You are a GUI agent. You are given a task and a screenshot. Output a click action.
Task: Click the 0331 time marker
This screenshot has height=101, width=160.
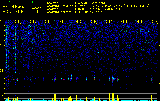click(x=18, y=22)
